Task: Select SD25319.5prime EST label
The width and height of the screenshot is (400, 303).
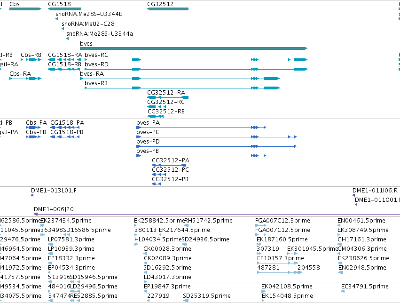Action: click(207, 296)
